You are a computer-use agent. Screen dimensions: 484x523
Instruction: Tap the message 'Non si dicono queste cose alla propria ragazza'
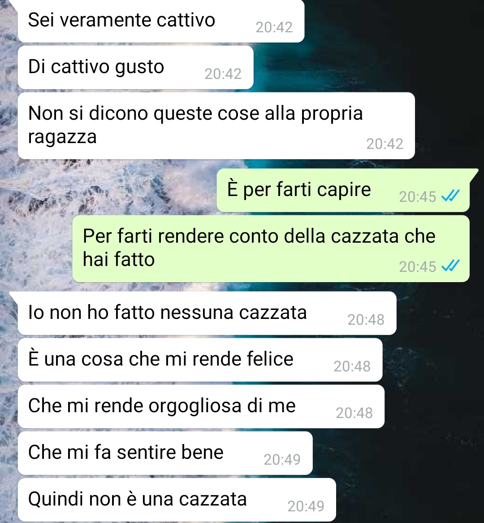[x=216, y=126]
